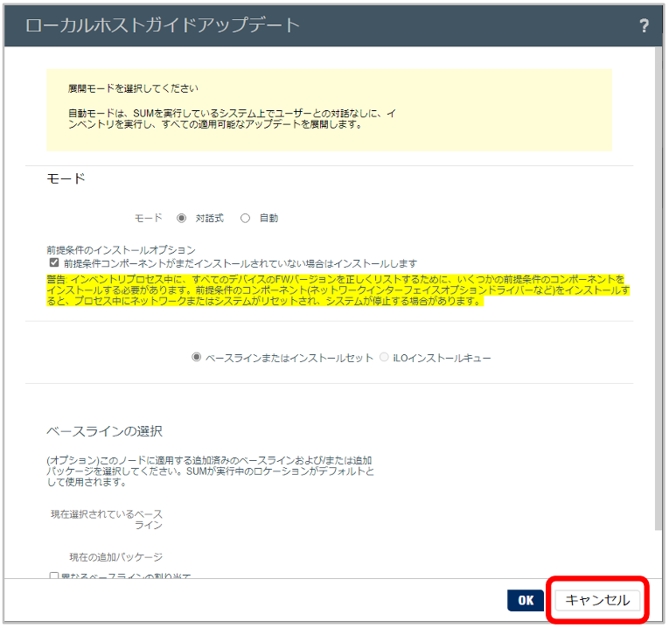Select the iLOインストールキュー radio option
Viewport: 669px width, 628px height.
point(384,358)
